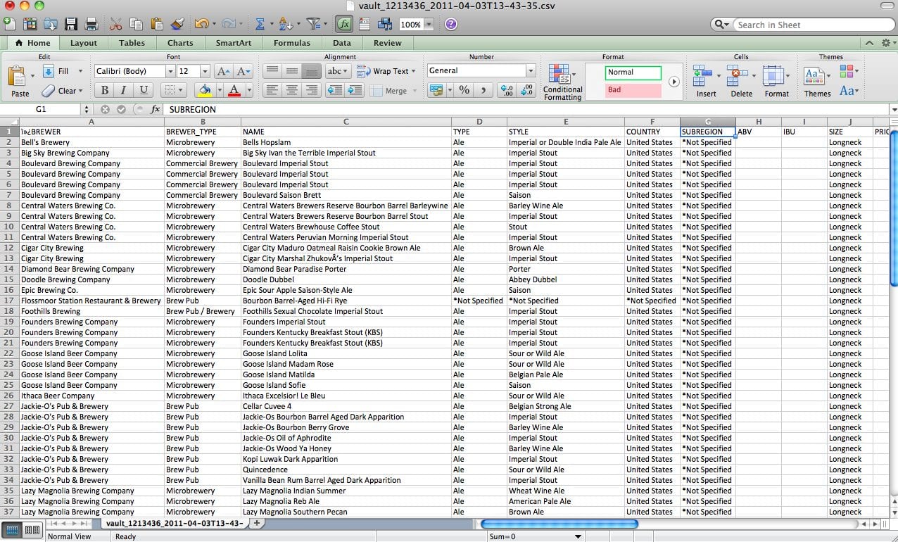Go to the Formulas ribbon tab
Image resolution: width=898 pixels, height=542 pixels.
point(291,43)
